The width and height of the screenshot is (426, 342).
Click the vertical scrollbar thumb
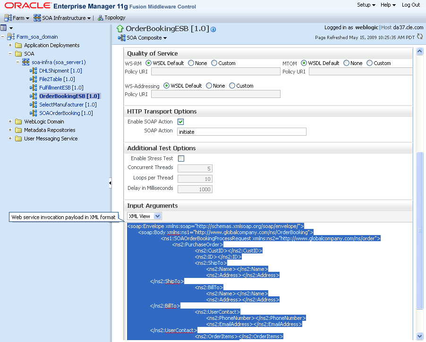point(420,230)
